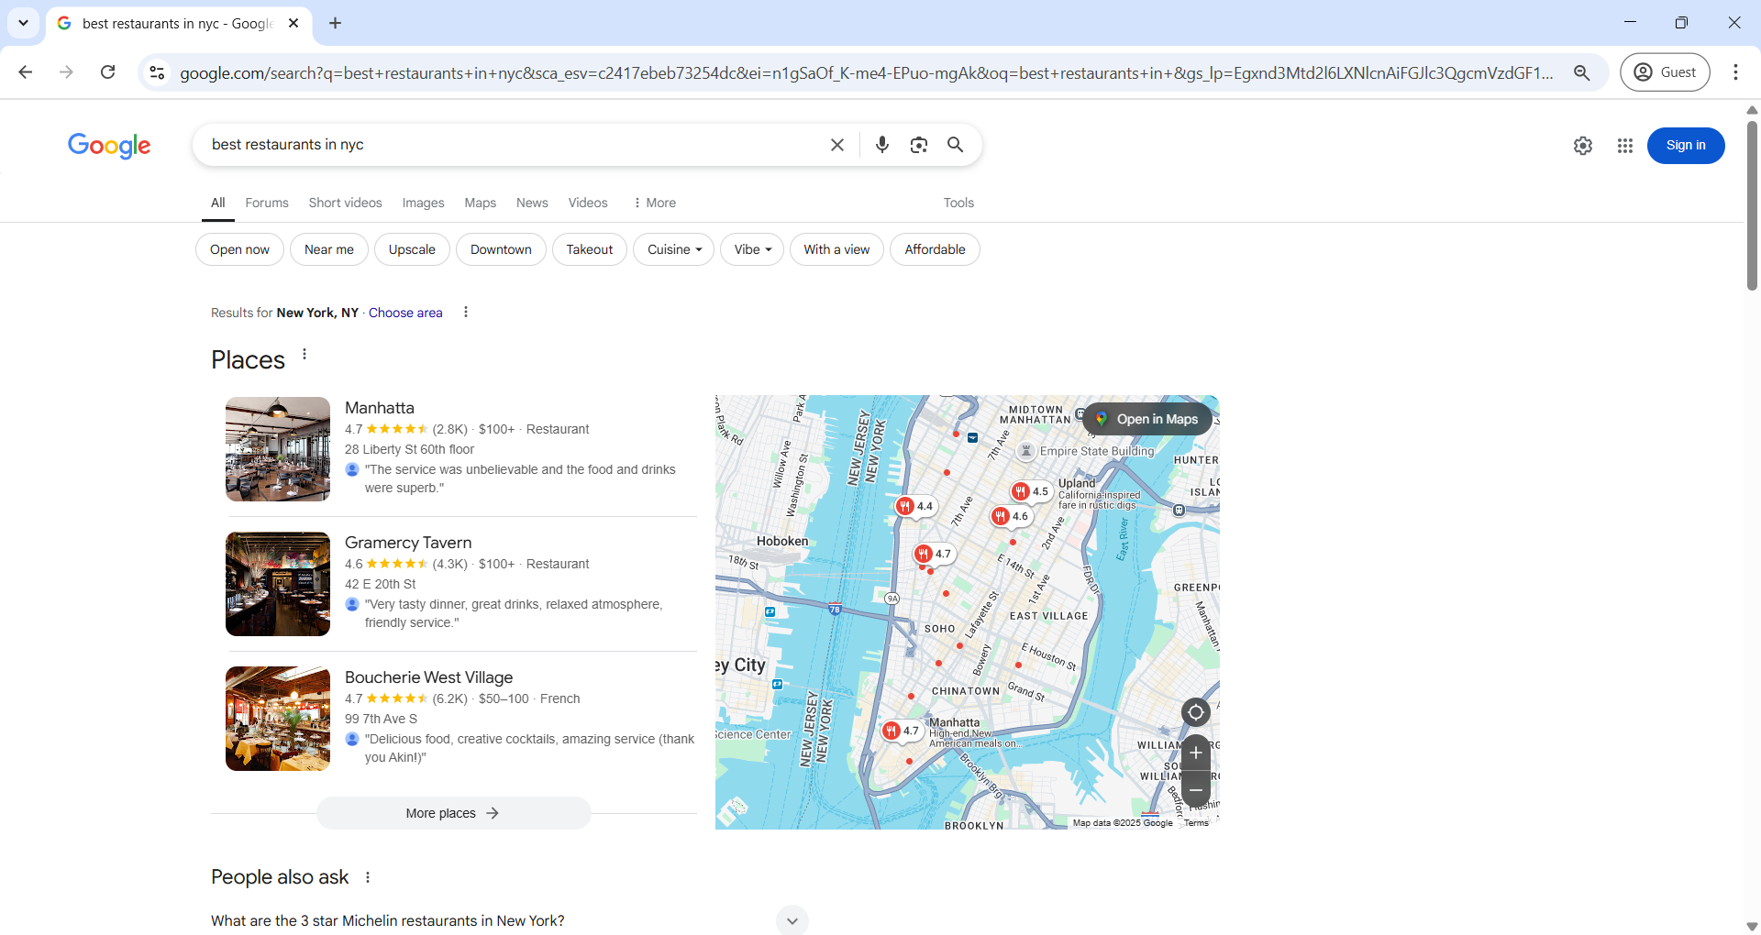Select the 4.5 Upland map pin
Image resolution: width=1761 pixels, height=935 pixels.
[x=1031, y=491]
